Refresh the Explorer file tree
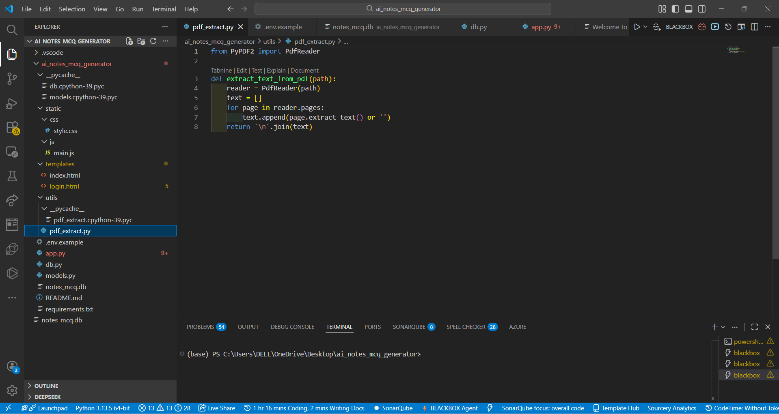The width and height of the screenshot is (779, 414). pyautogui.click(x=153, y=41)
